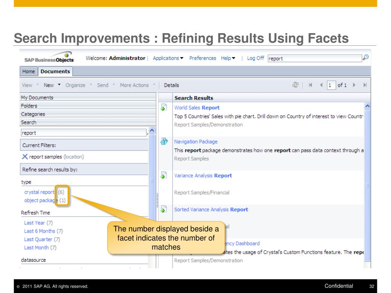Image resolution: width=391 pixels, height=293 pixels.
Task: Expand the Categories panel
Action: [88, 114]
